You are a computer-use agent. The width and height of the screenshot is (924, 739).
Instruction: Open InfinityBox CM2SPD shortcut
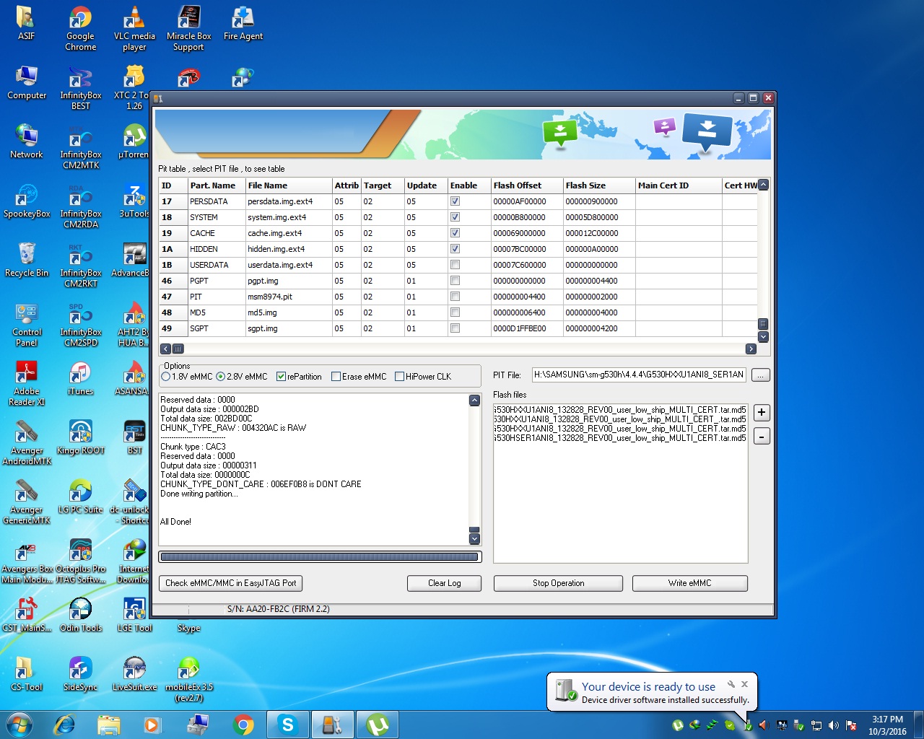80,325
